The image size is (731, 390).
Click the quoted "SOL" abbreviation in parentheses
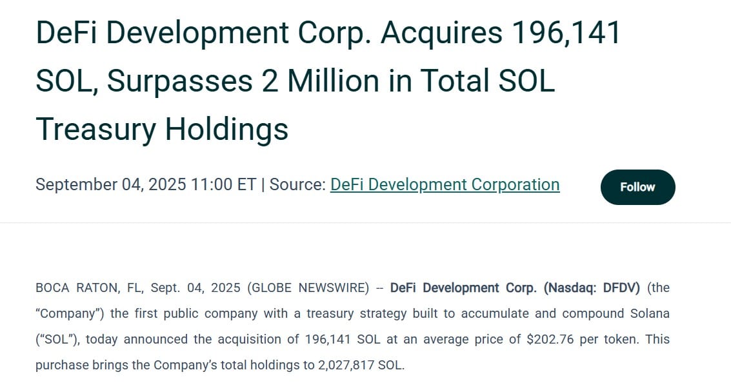point(59,339)
